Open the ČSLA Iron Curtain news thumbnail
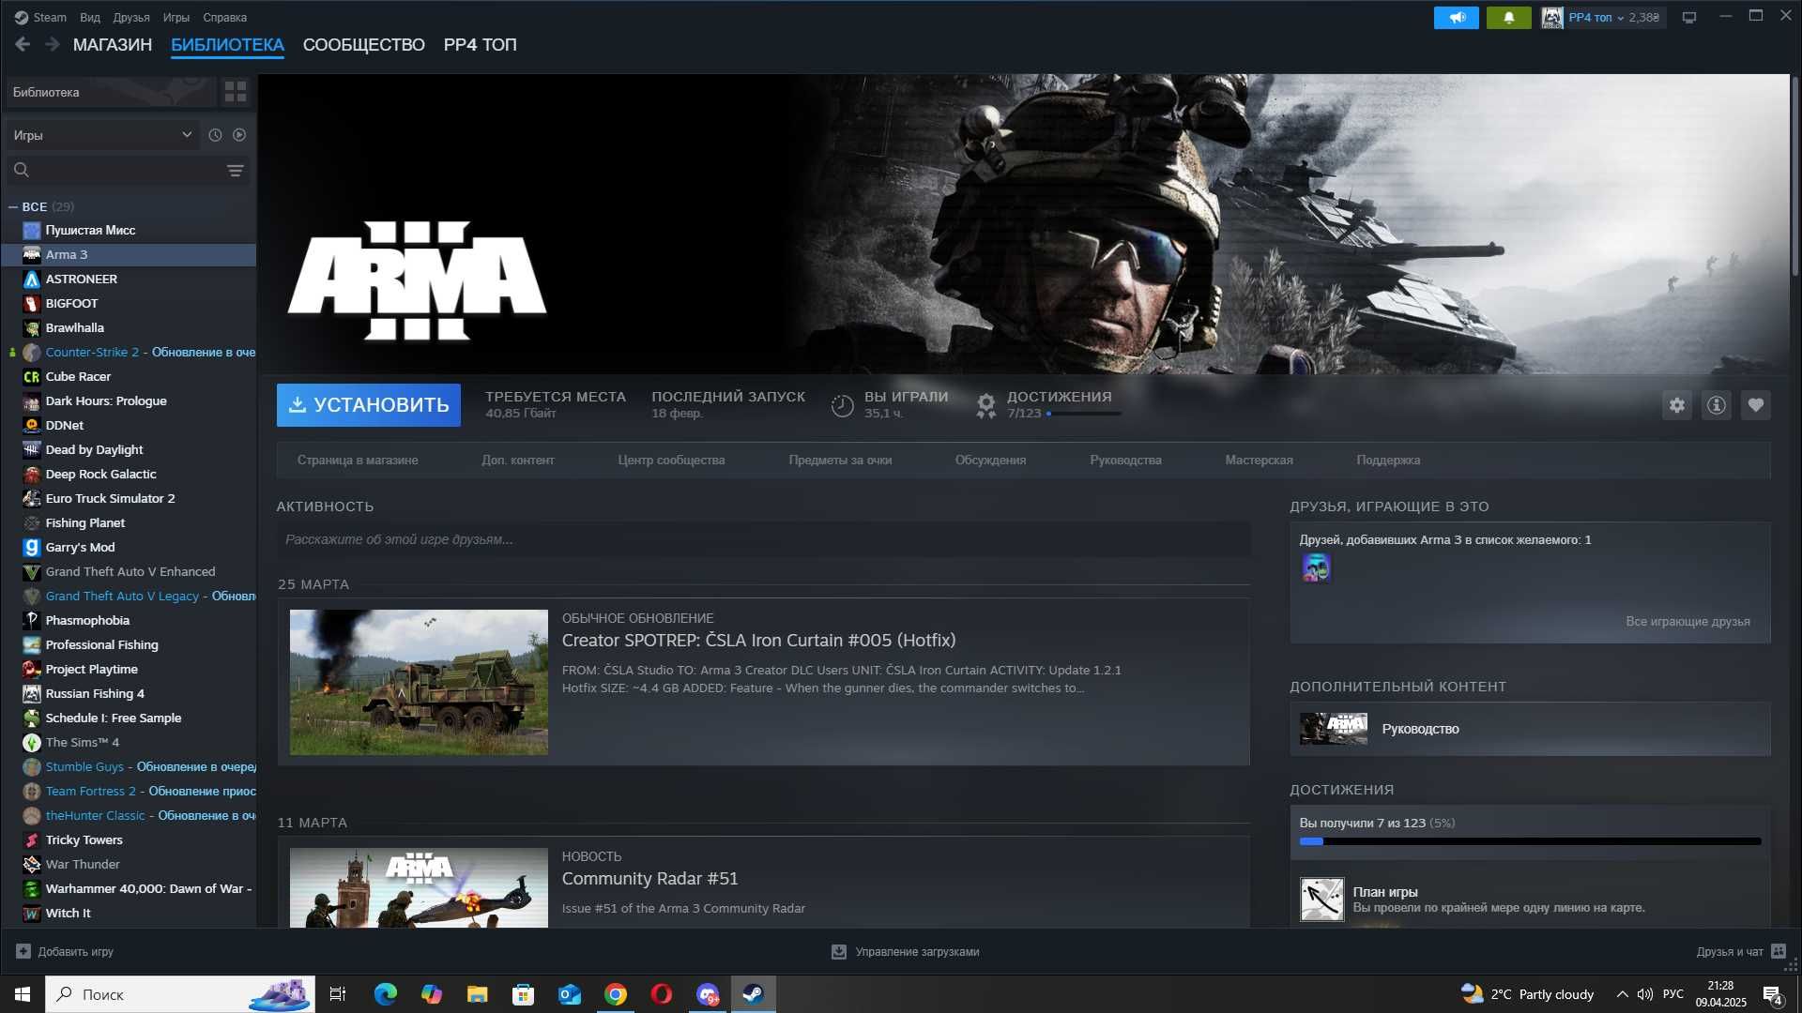 pyautogui.click(x=419, y=682)
